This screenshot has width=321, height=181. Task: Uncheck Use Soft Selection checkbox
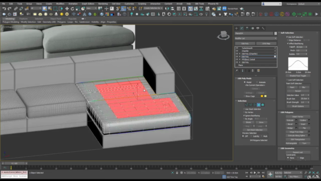point(287,37)
